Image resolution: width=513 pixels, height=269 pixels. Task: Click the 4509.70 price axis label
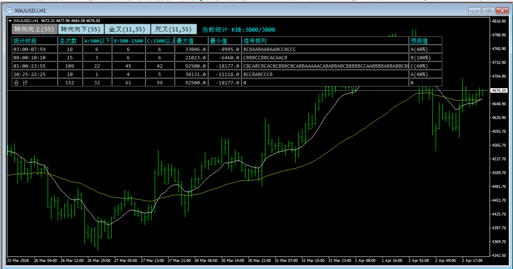click(x=500, y=173)
